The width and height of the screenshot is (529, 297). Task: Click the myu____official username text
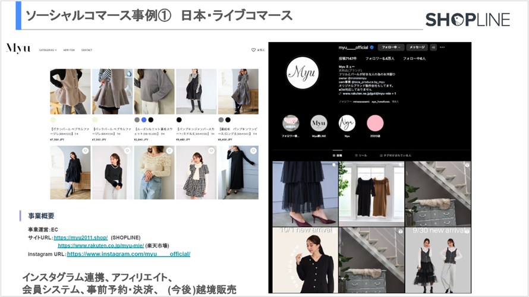coord(353,47)
